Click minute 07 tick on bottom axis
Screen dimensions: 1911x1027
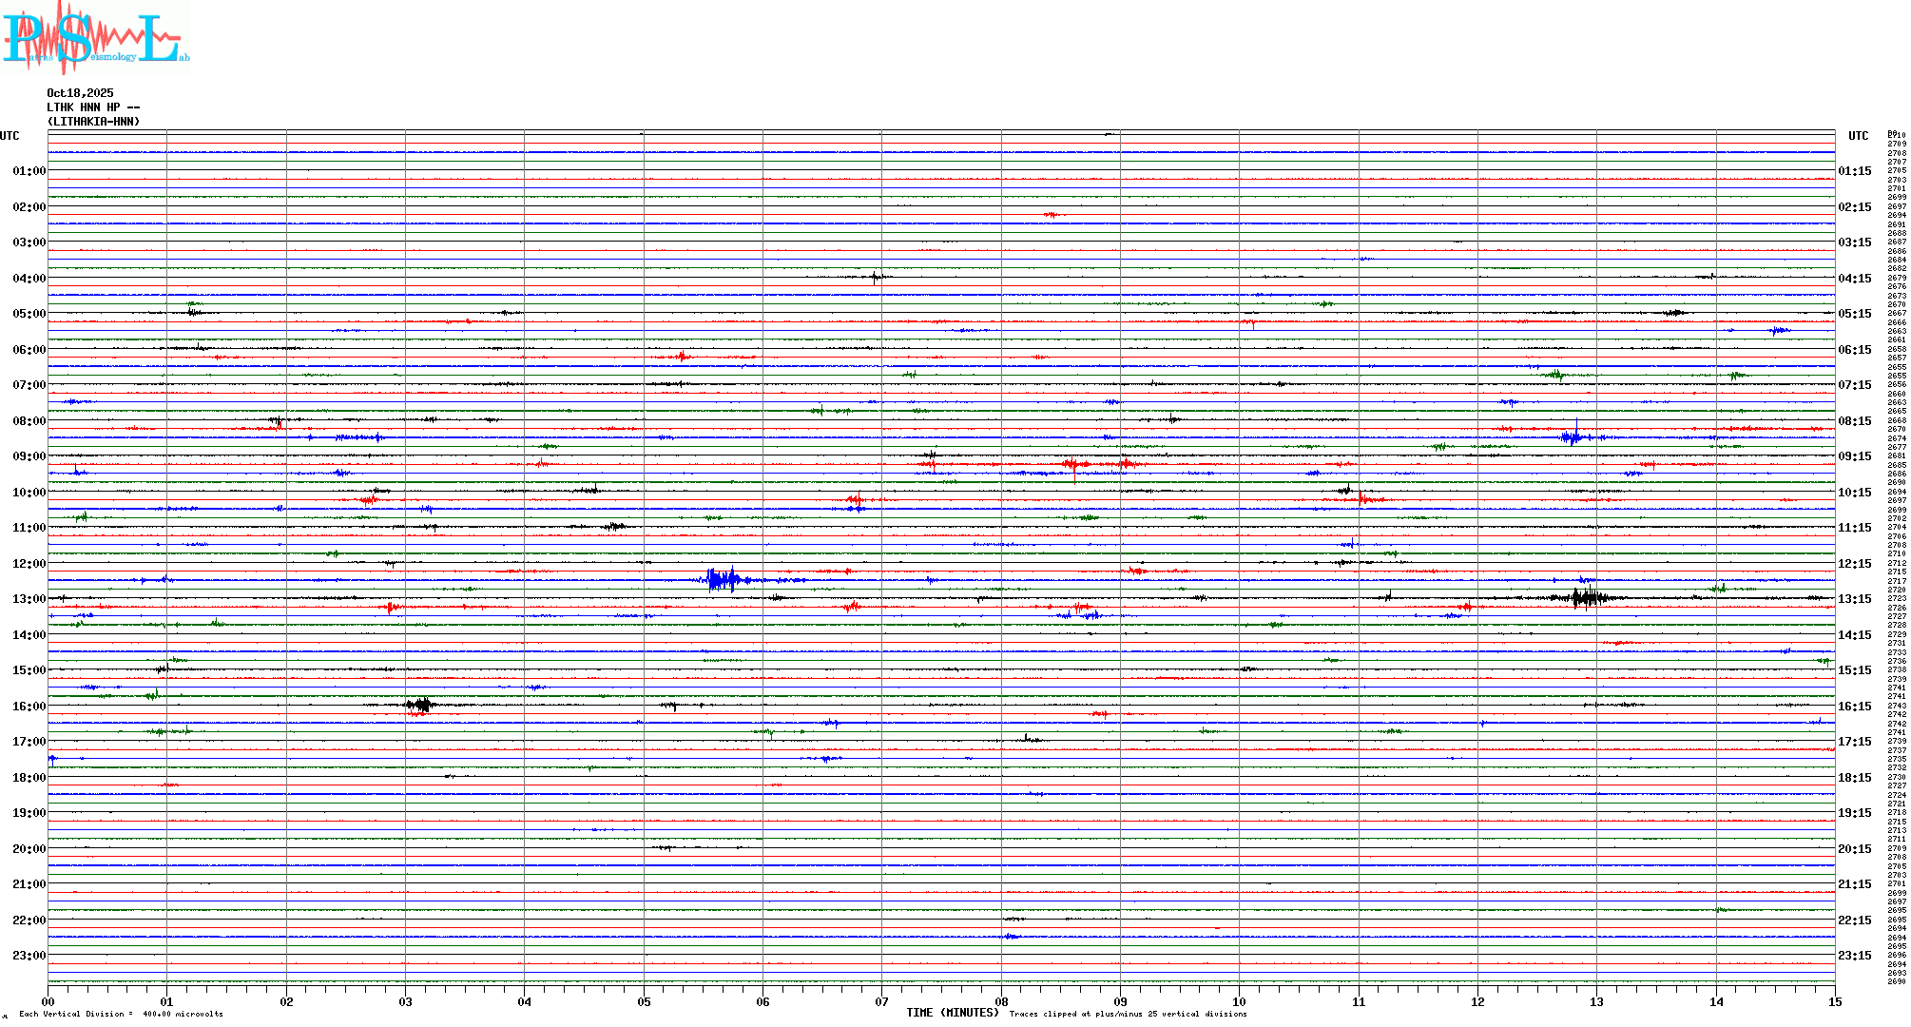coord(881,1001)
